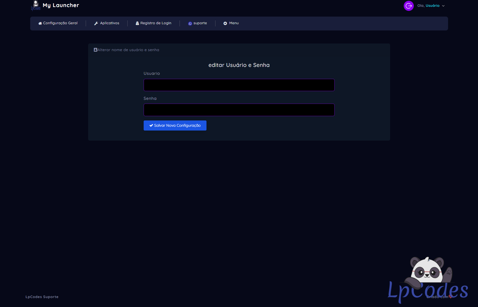
Task: Open the LpCodes Suporte footer link
Action: tap(42, 297)
